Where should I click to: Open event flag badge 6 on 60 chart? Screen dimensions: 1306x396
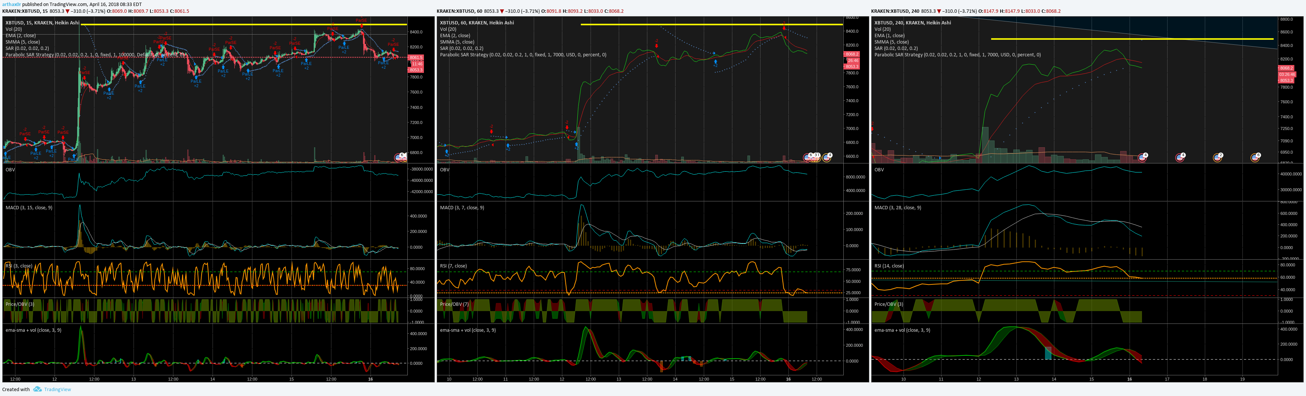point(808,157)
